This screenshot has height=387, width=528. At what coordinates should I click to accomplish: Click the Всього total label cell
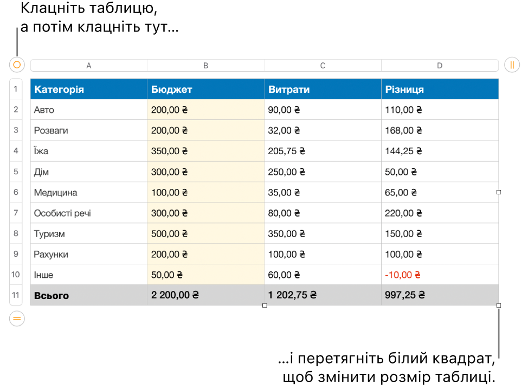coord(89,295)
